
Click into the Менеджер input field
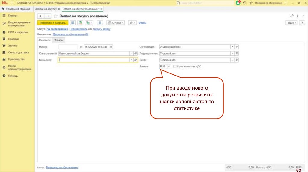click(94, 60)
